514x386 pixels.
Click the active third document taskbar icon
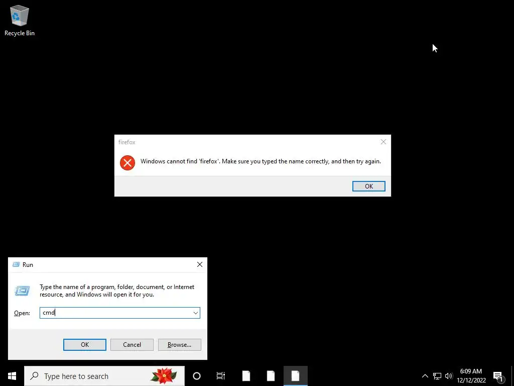tap(295, 376)
